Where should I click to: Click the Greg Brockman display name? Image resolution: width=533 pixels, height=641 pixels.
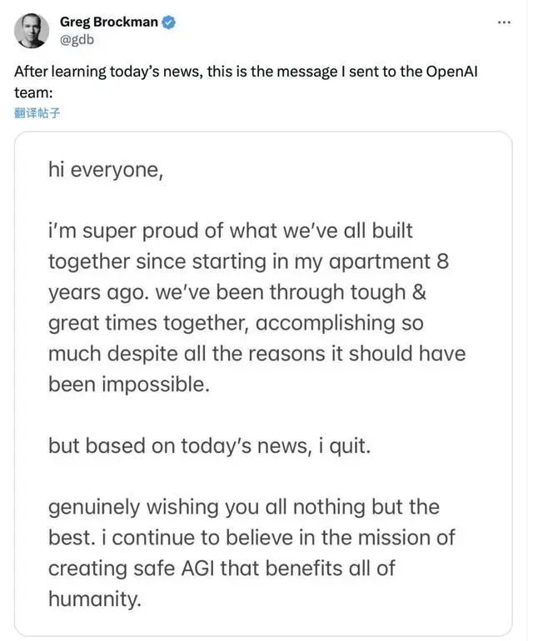pyautogui.click(x=109, y=22)
